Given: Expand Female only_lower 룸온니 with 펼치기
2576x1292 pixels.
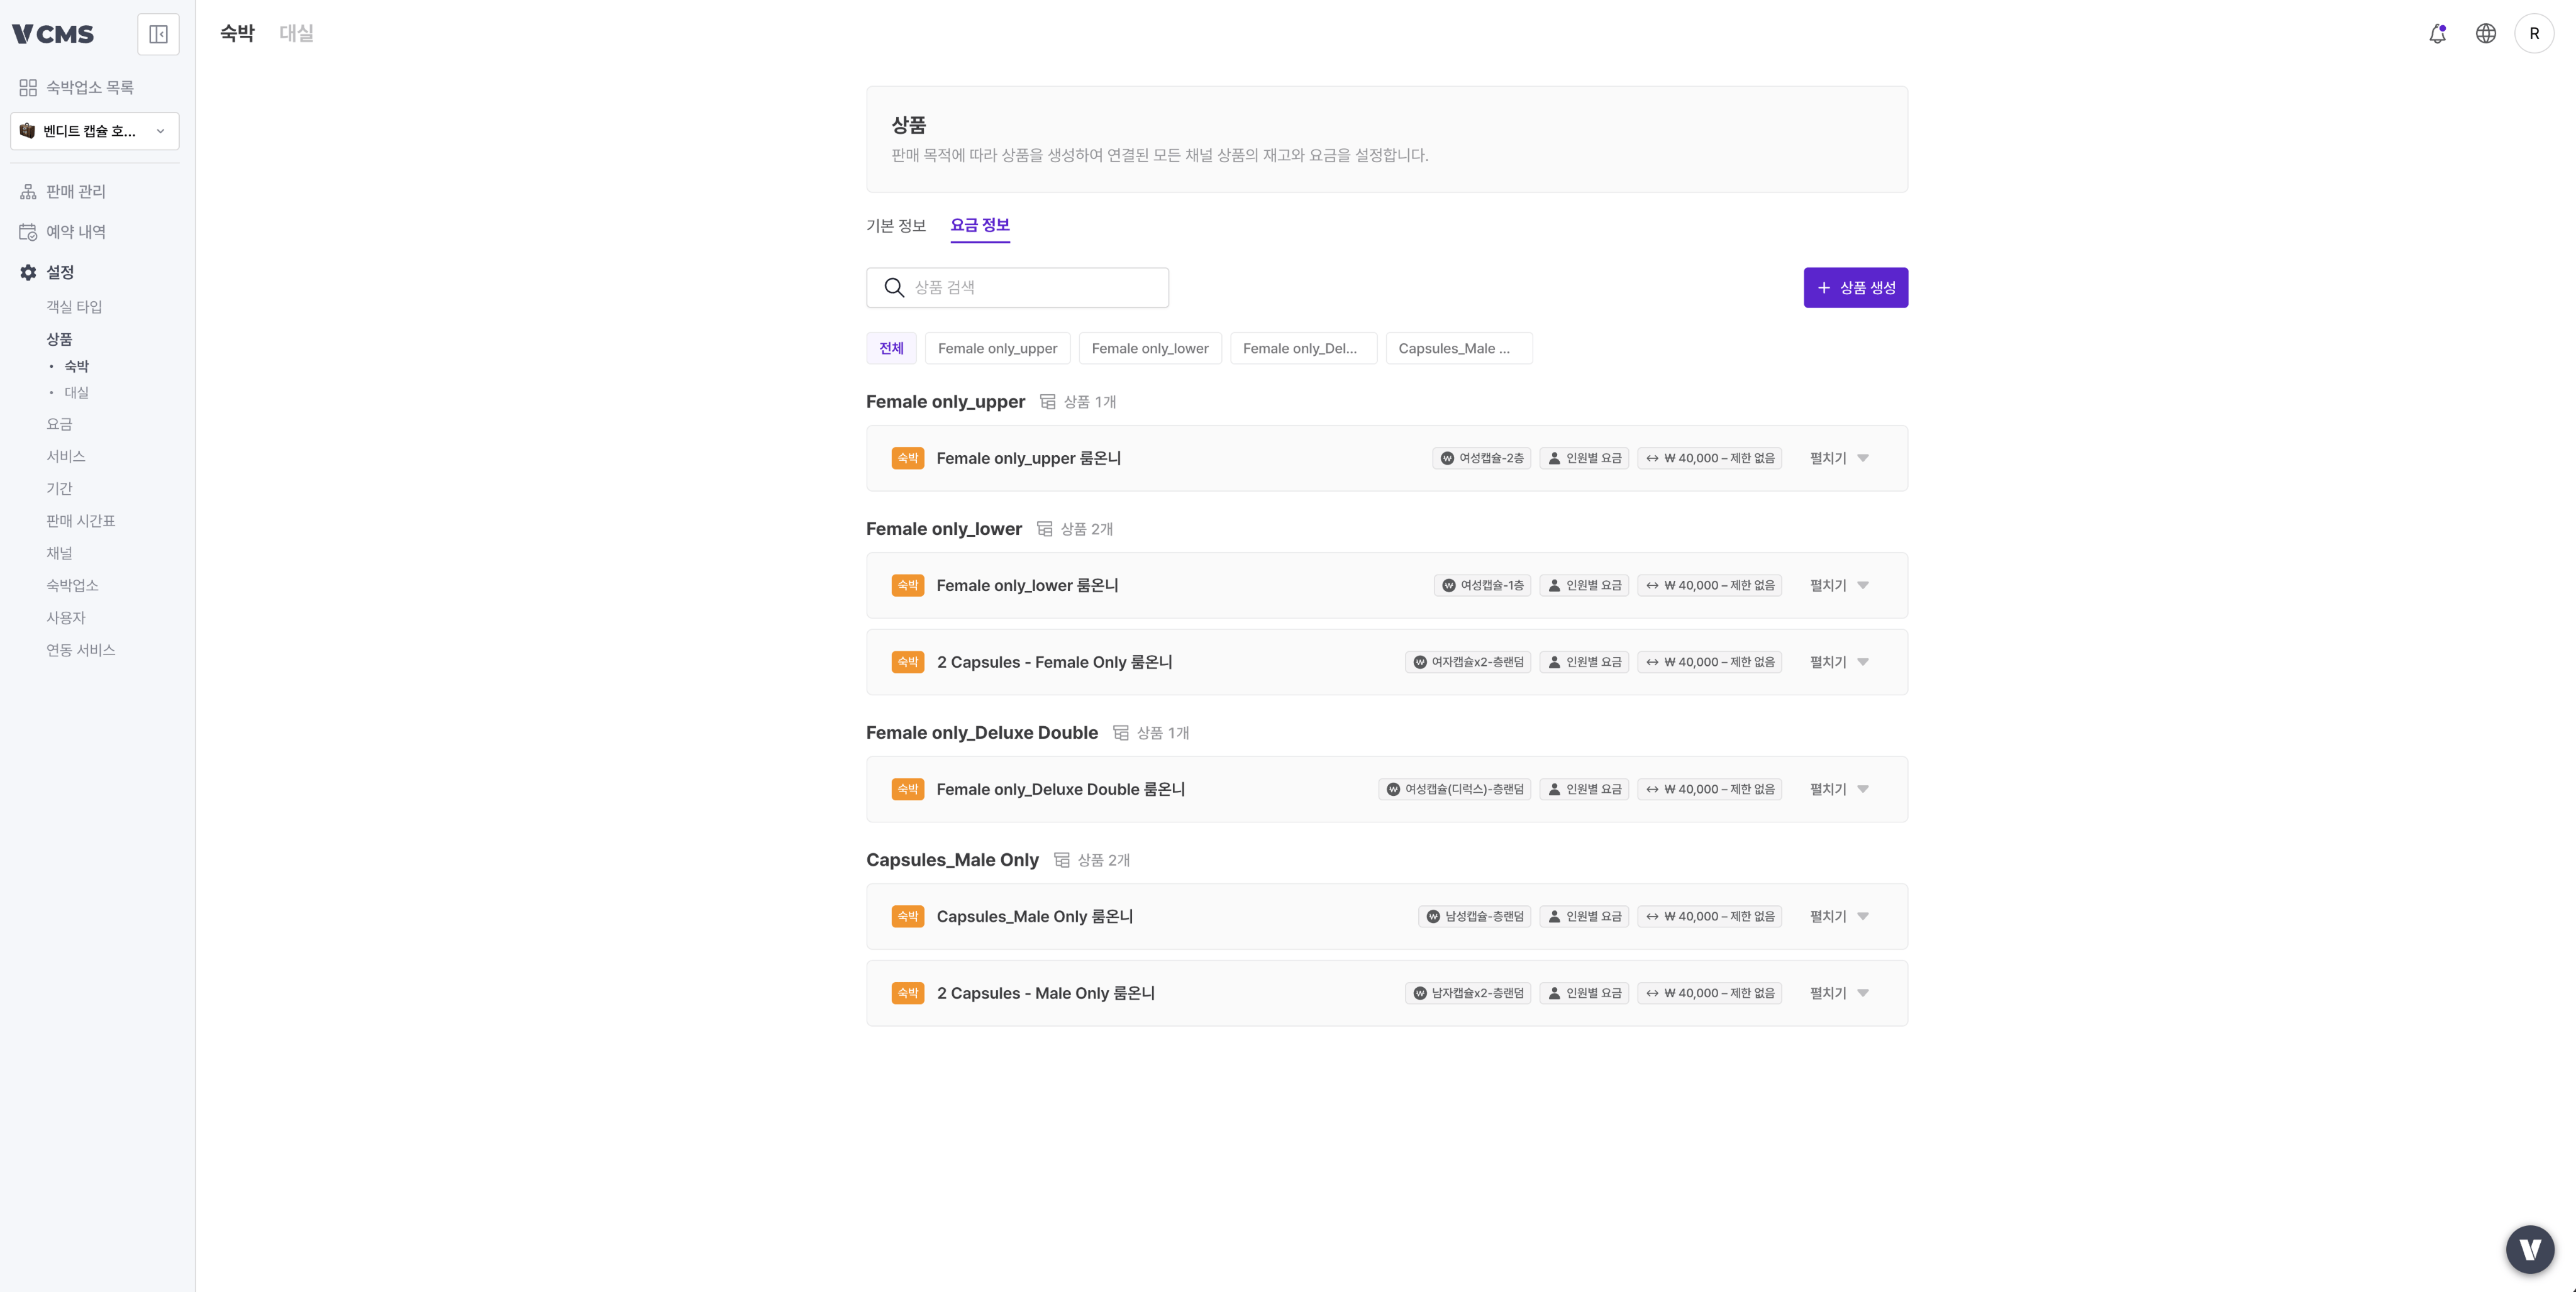Looking at the screenshot, I should (x=1838, y=585).
